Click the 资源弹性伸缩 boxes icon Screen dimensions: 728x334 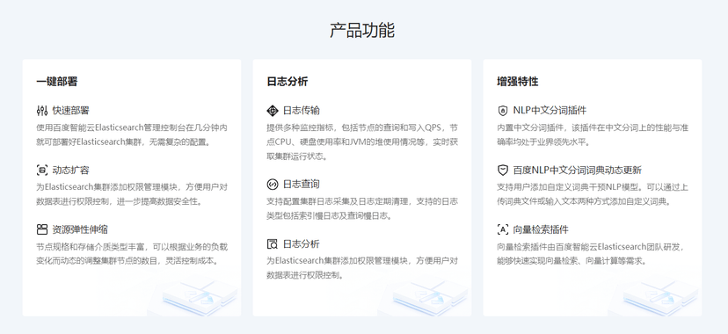pyautogui.click(x=42, y=229)
